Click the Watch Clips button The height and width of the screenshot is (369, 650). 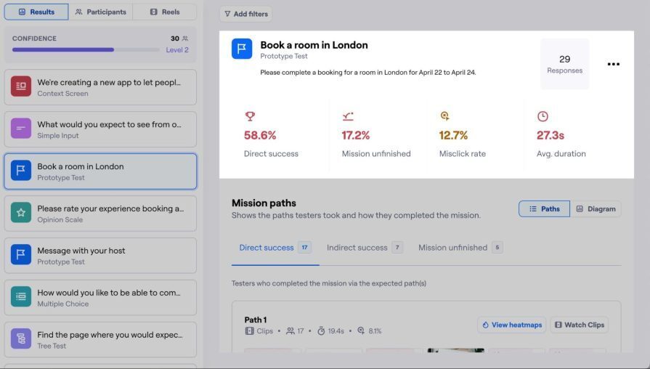(580, 325)
